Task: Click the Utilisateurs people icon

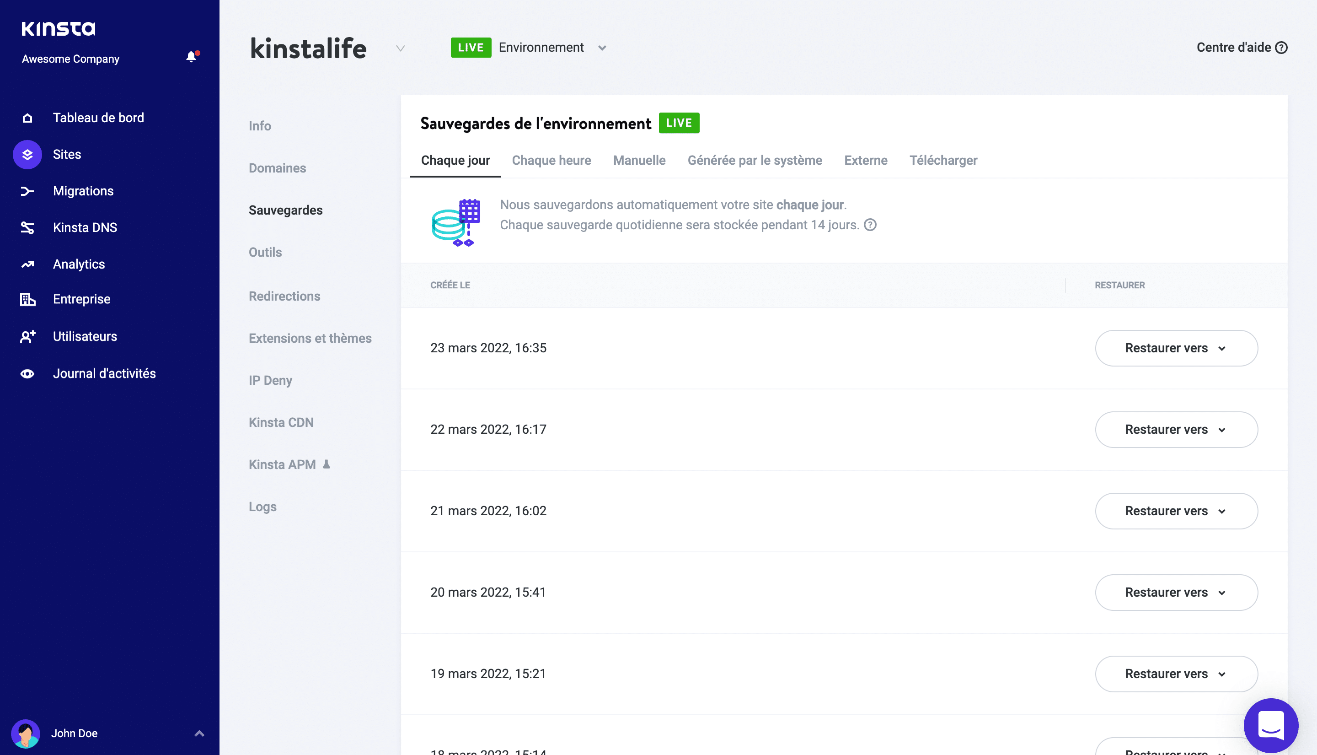Action: coord(28,336)
